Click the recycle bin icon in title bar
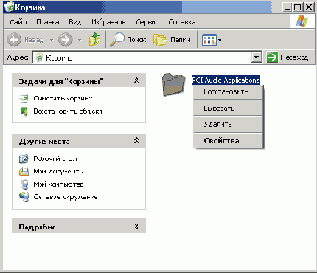317x273 pixels. (x=9, y=7)
